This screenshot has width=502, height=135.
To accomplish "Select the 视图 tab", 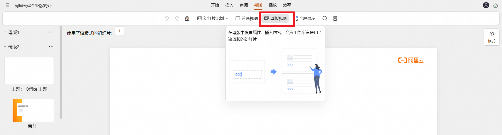I will [258, 5].
